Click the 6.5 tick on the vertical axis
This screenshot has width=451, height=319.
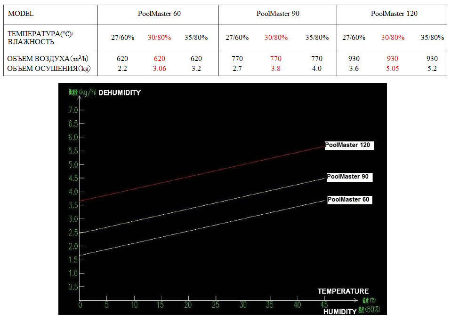(x=73, y=124)
